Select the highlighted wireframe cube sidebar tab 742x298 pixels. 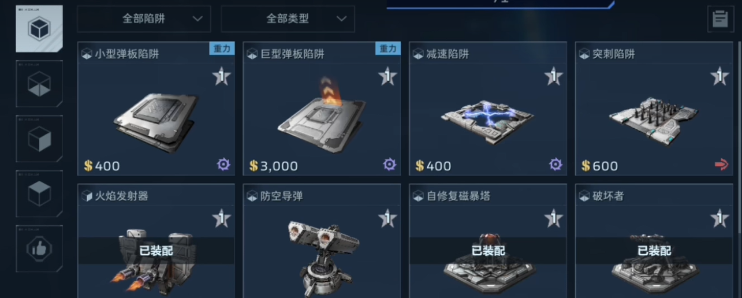click(39, 28)
